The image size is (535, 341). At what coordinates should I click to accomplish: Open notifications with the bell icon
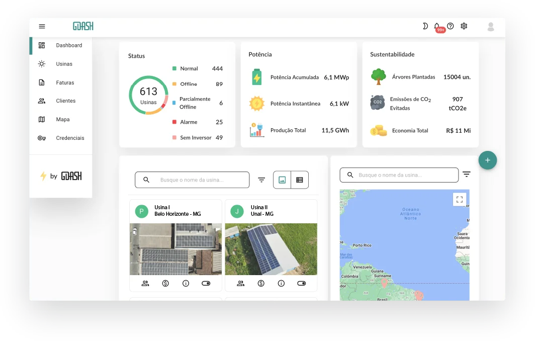click(x=436, y=26)
